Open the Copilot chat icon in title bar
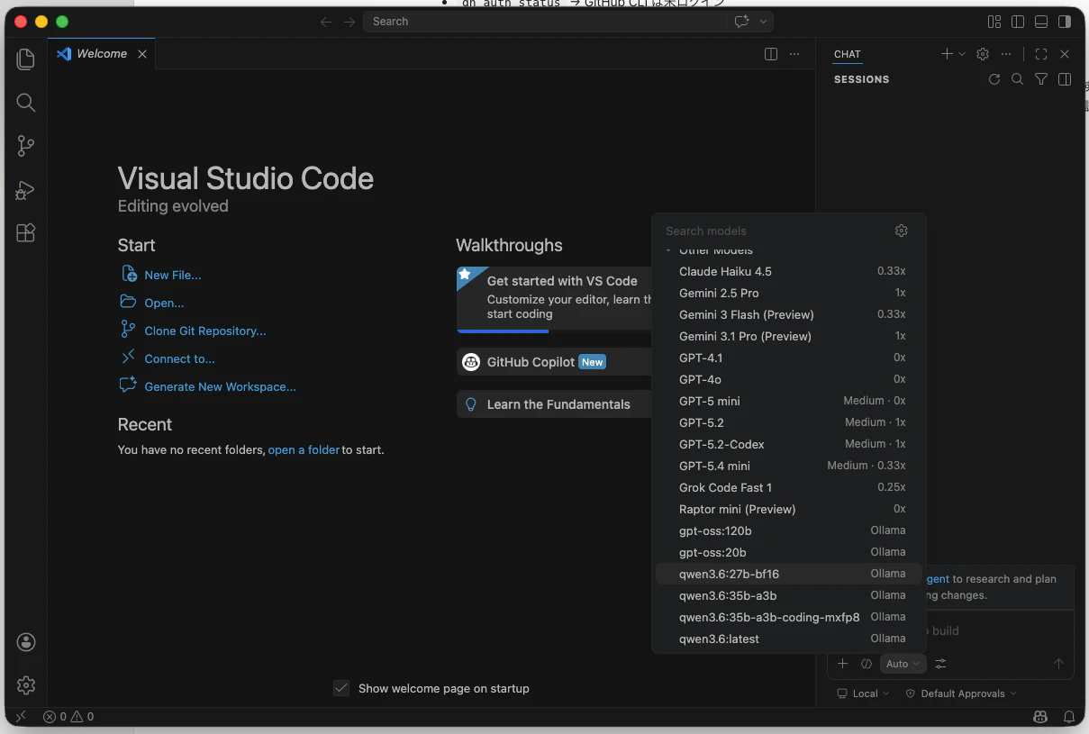 (741, 22)
